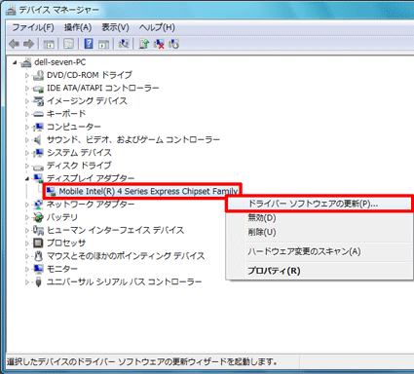The width and height of the screenshot is (414, 374).
Task: Expand the DVD/CD-ROM ドライブ node
Action: (27, 75)
